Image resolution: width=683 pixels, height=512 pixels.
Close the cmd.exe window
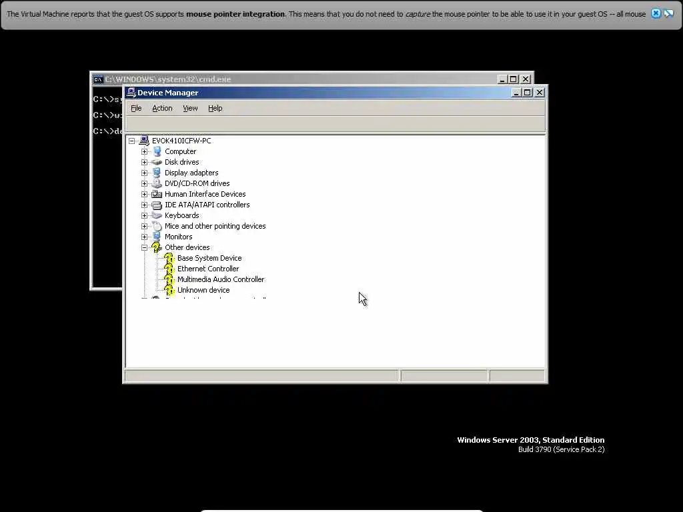coord(526,79)
